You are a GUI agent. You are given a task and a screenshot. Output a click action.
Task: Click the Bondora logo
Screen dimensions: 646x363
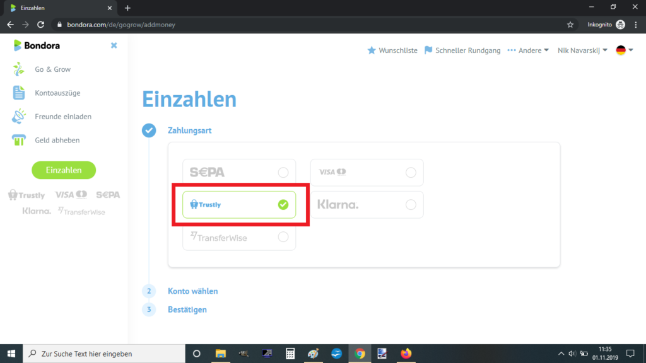point(37,45)
